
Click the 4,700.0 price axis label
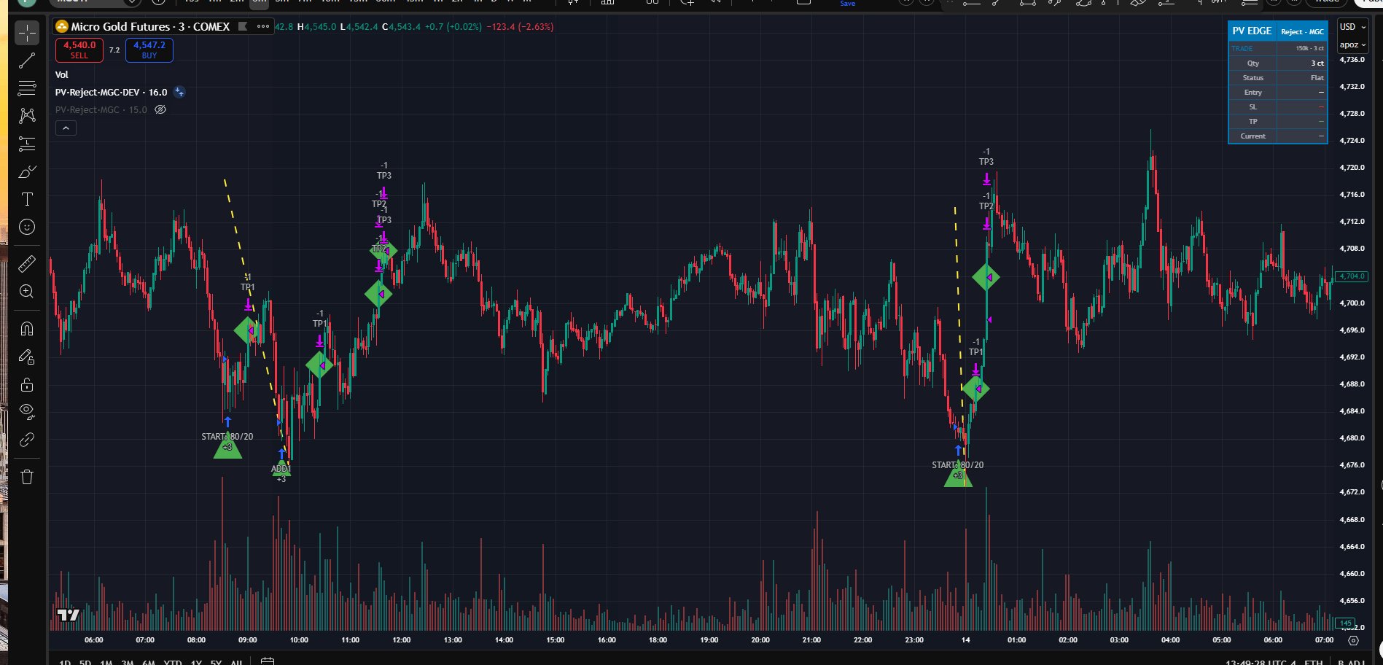tap(1352, 303)
